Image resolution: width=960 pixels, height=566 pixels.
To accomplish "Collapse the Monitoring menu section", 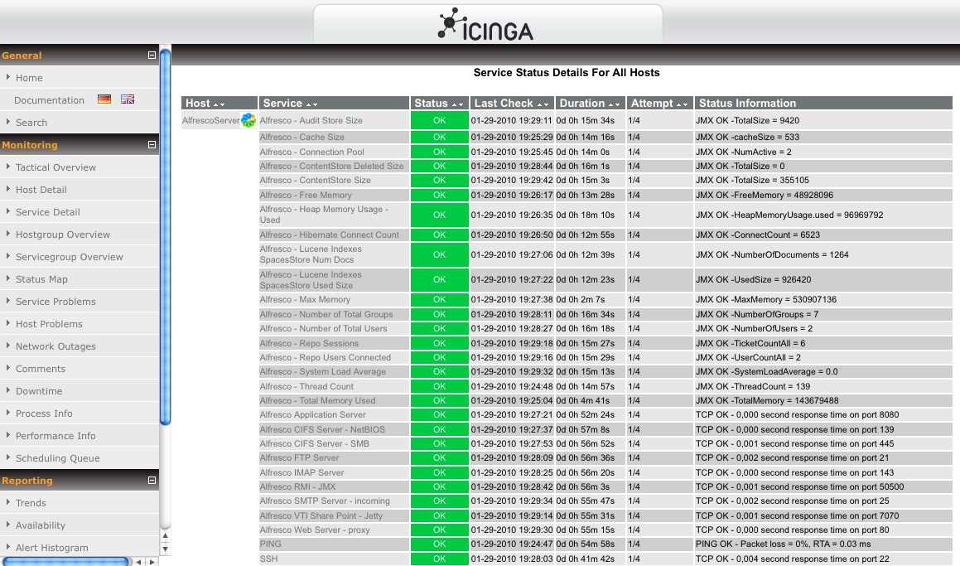I will click(x=152, y=144).
